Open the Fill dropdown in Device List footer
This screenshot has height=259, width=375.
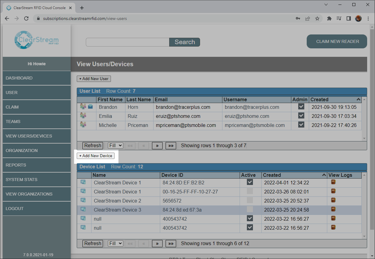coord(115,243)
